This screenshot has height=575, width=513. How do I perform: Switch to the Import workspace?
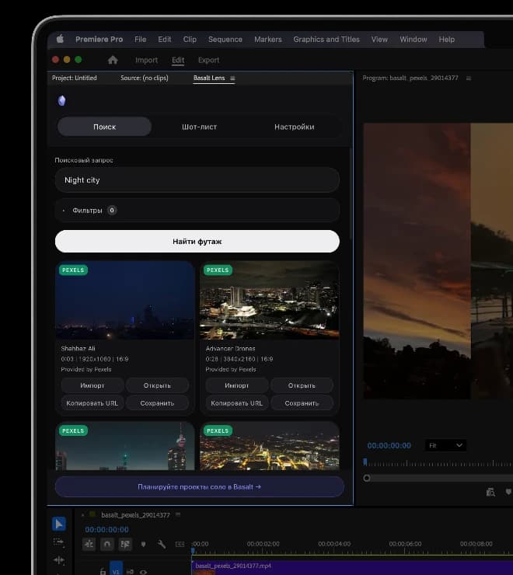click(x=146, y=60)
